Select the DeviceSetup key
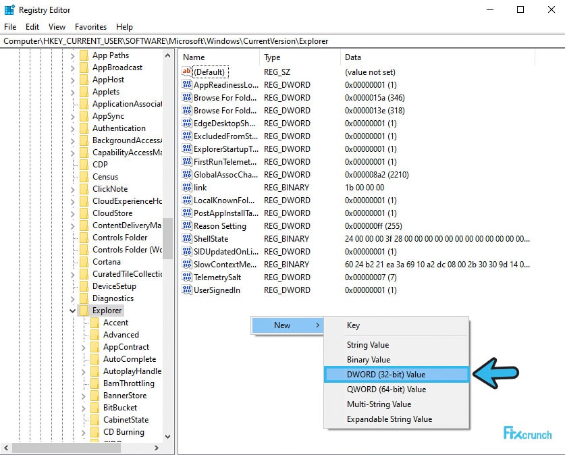The width and height of the screenshot is (565, 455). point(114,286)
